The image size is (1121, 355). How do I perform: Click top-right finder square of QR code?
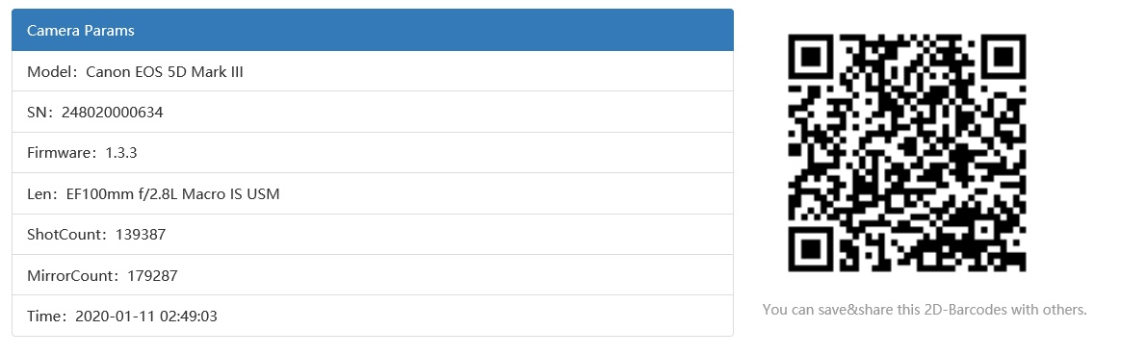click(x=1002, y=59)
